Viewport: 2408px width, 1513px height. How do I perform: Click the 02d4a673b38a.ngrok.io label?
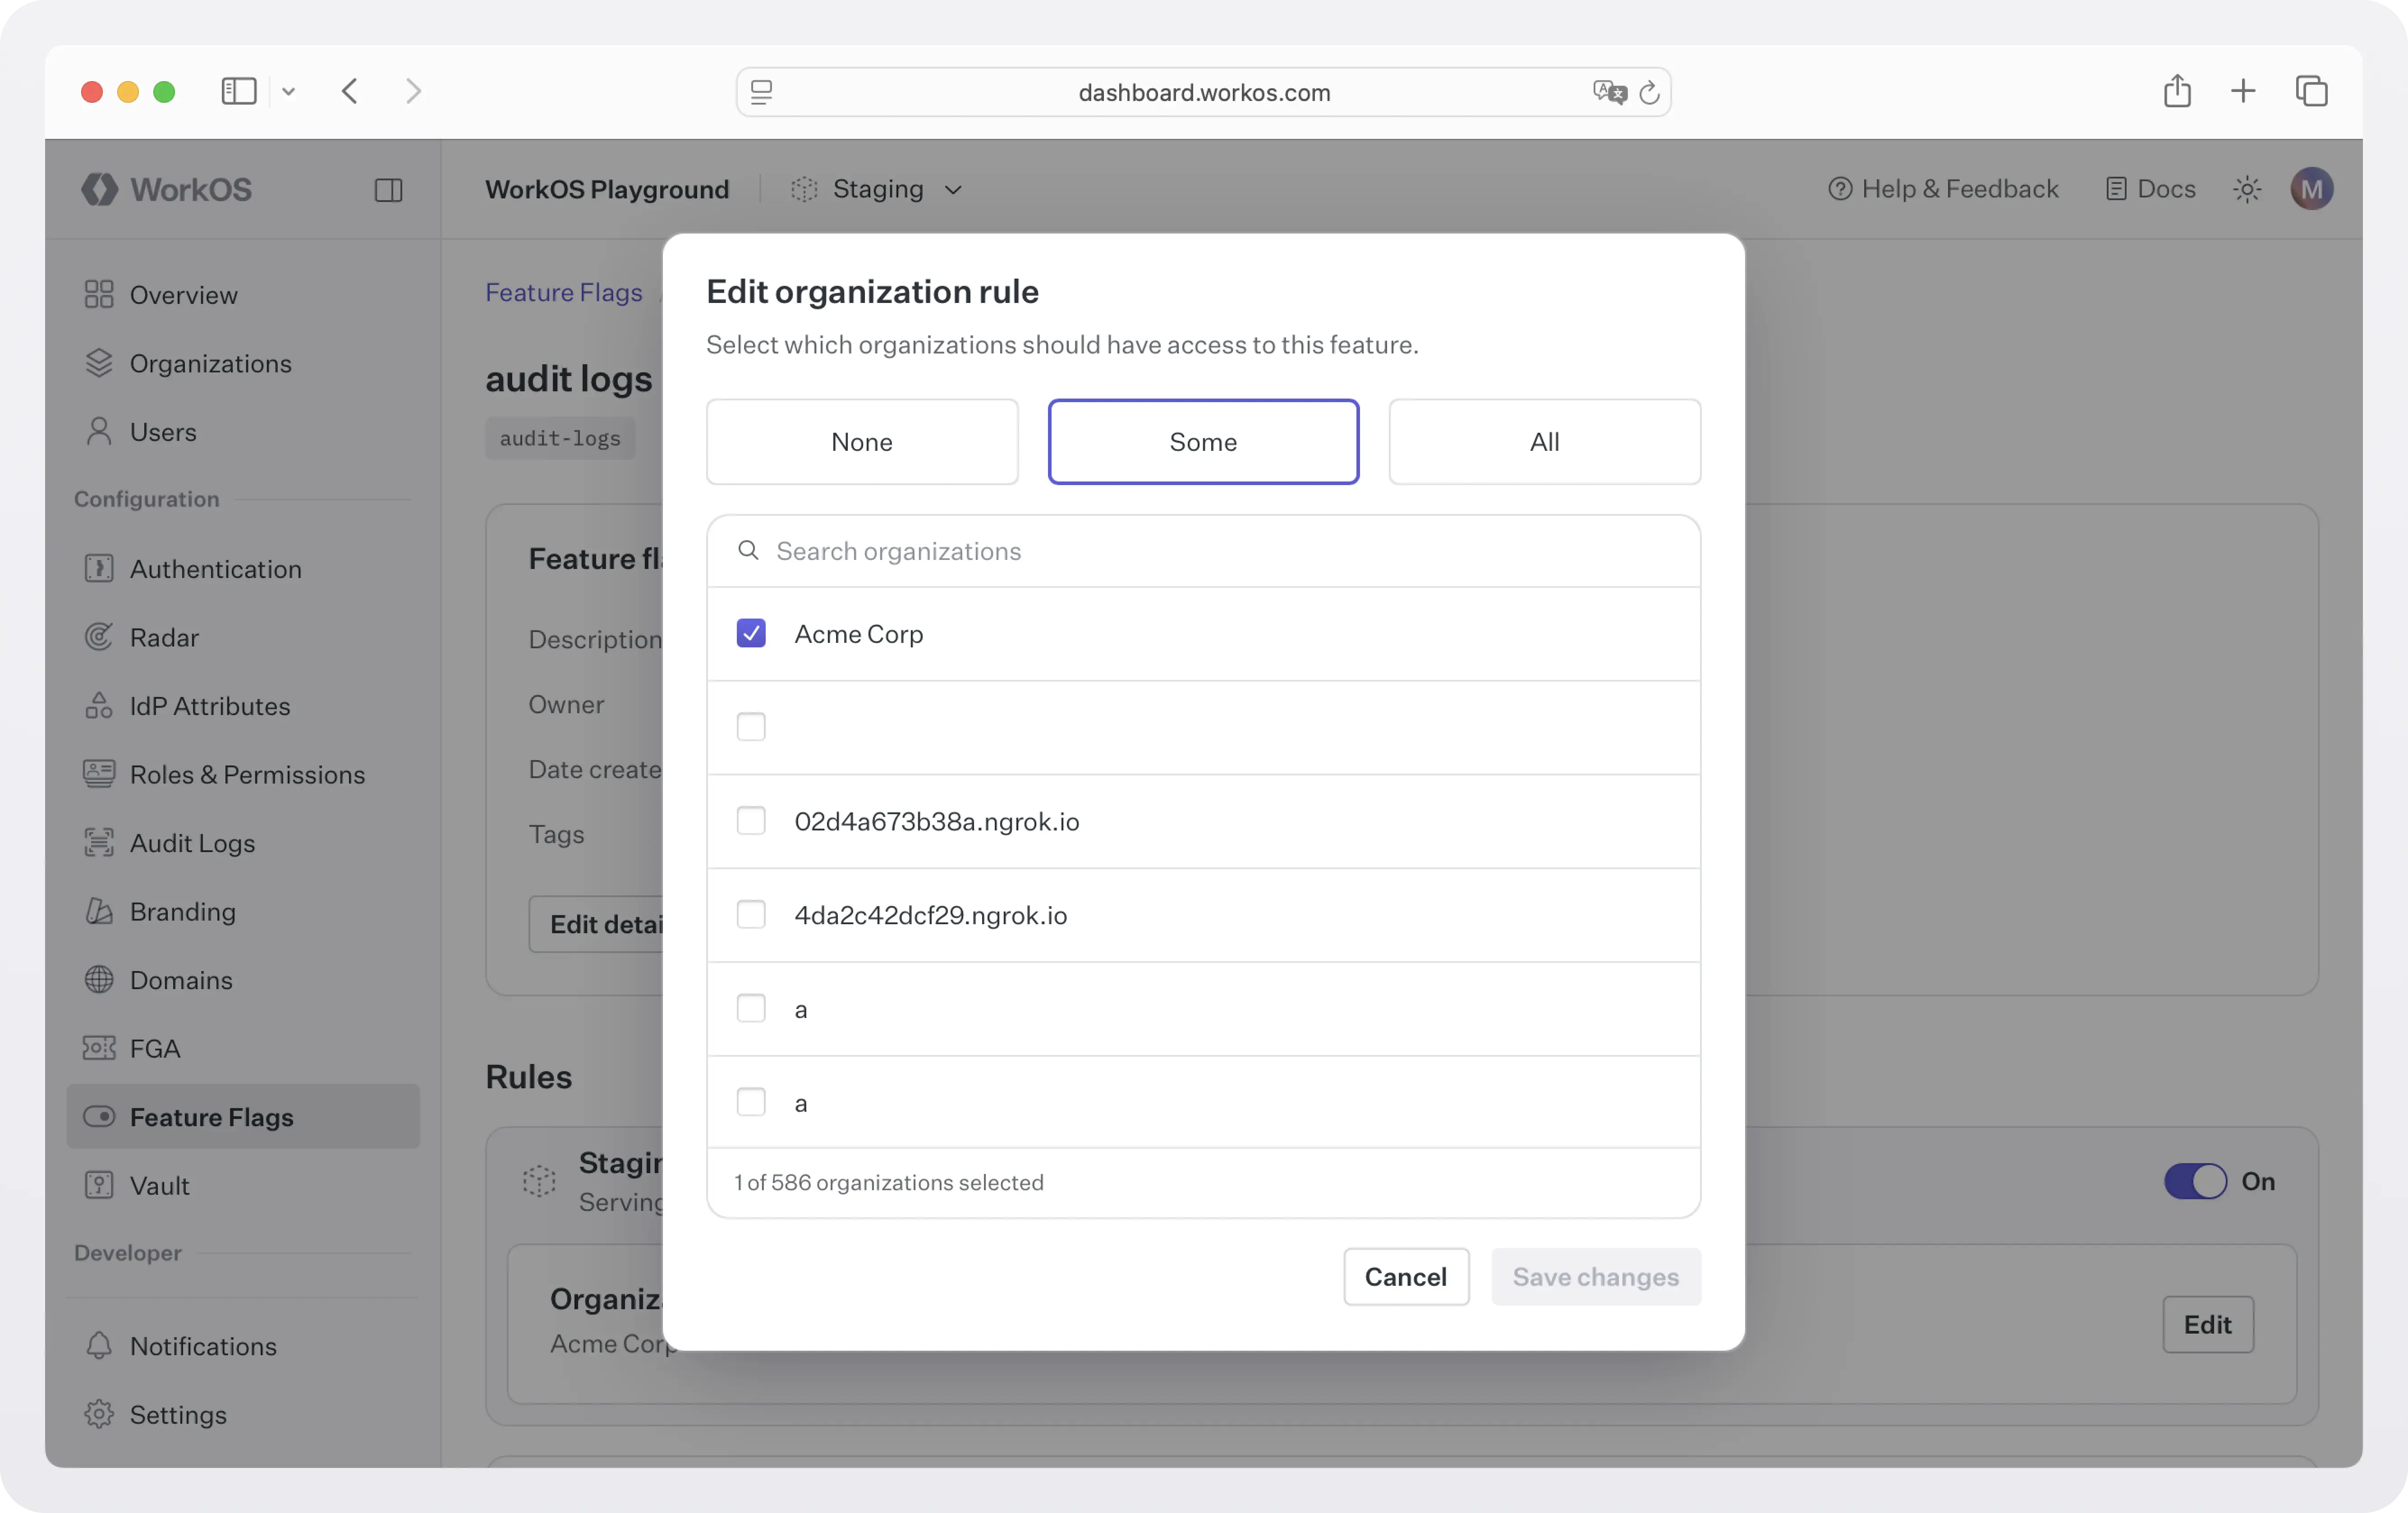coord(937,821)
